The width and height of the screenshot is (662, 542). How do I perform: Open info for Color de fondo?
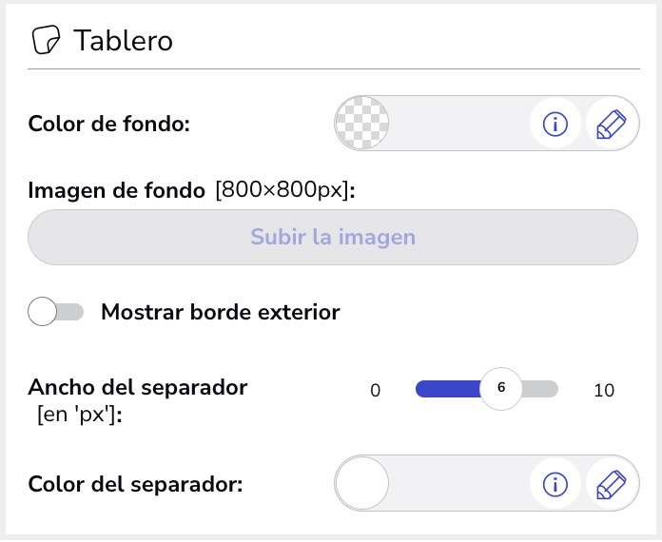coord(555,124)
